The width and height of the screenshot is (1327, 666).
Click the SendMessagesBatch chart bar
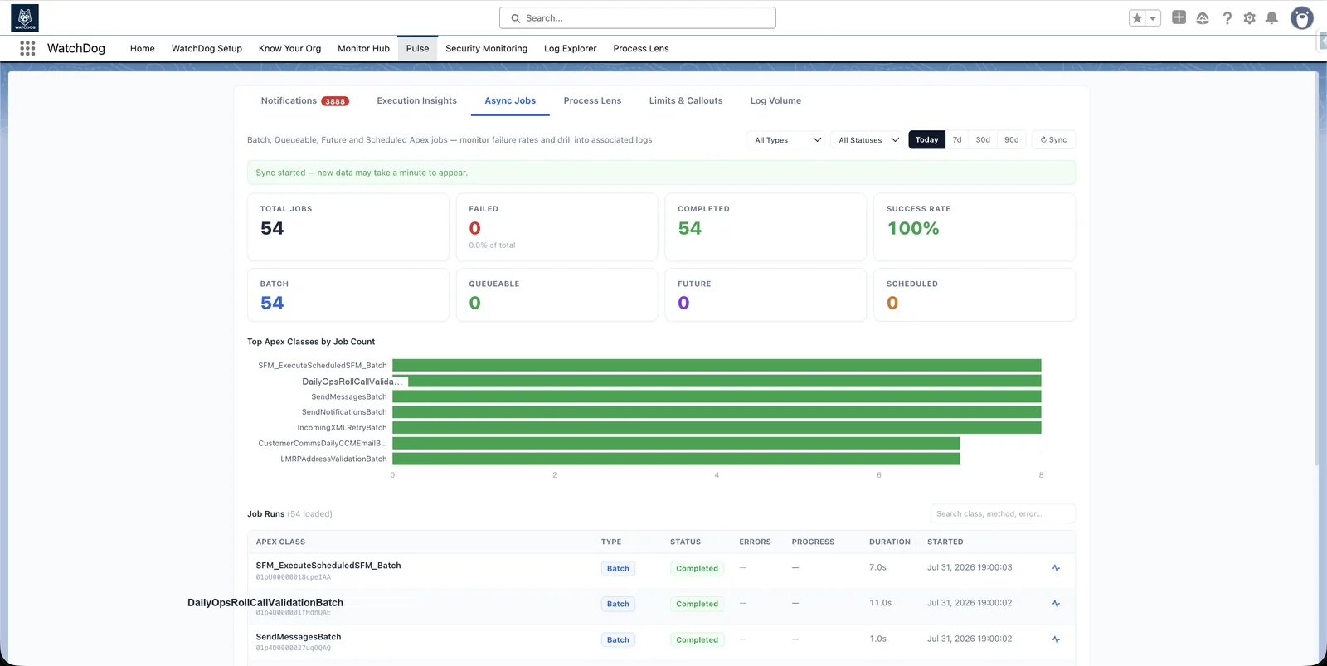coord(717,396)
